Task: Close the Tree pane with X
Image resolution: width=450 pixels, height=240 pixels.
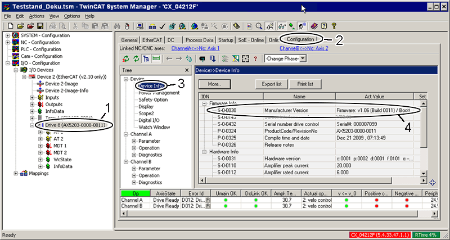Action: (x=186, y=70)
